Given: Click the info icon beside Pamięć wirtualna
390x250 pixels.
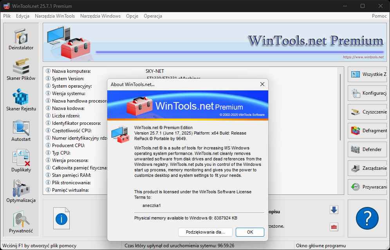Looking at the screenshot, I should click(48, 190).
